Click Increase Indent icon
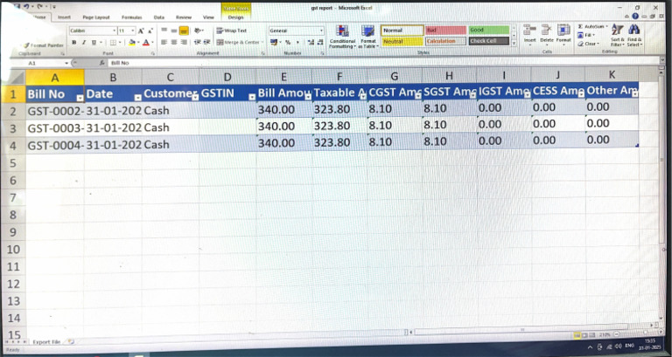Screen dimensions: 672x357 (206, 42)
